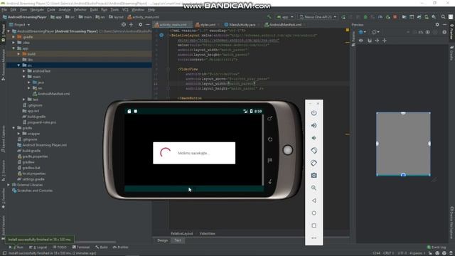455x256 pixels.
Task: Open the Run tool window button
Action: click(x=16, y=247)
